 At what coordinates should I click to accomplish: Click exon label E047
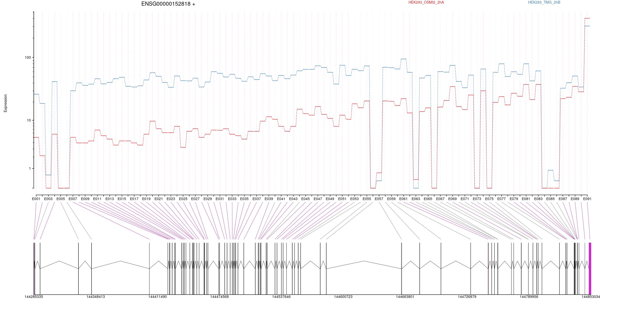coord(318,199)
